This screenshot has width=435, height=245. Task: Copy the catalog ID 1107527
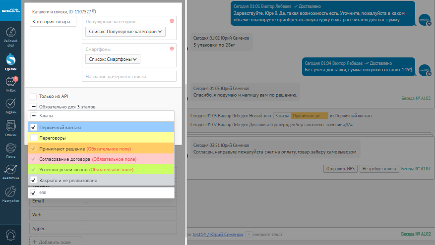[x=94, y=11]
